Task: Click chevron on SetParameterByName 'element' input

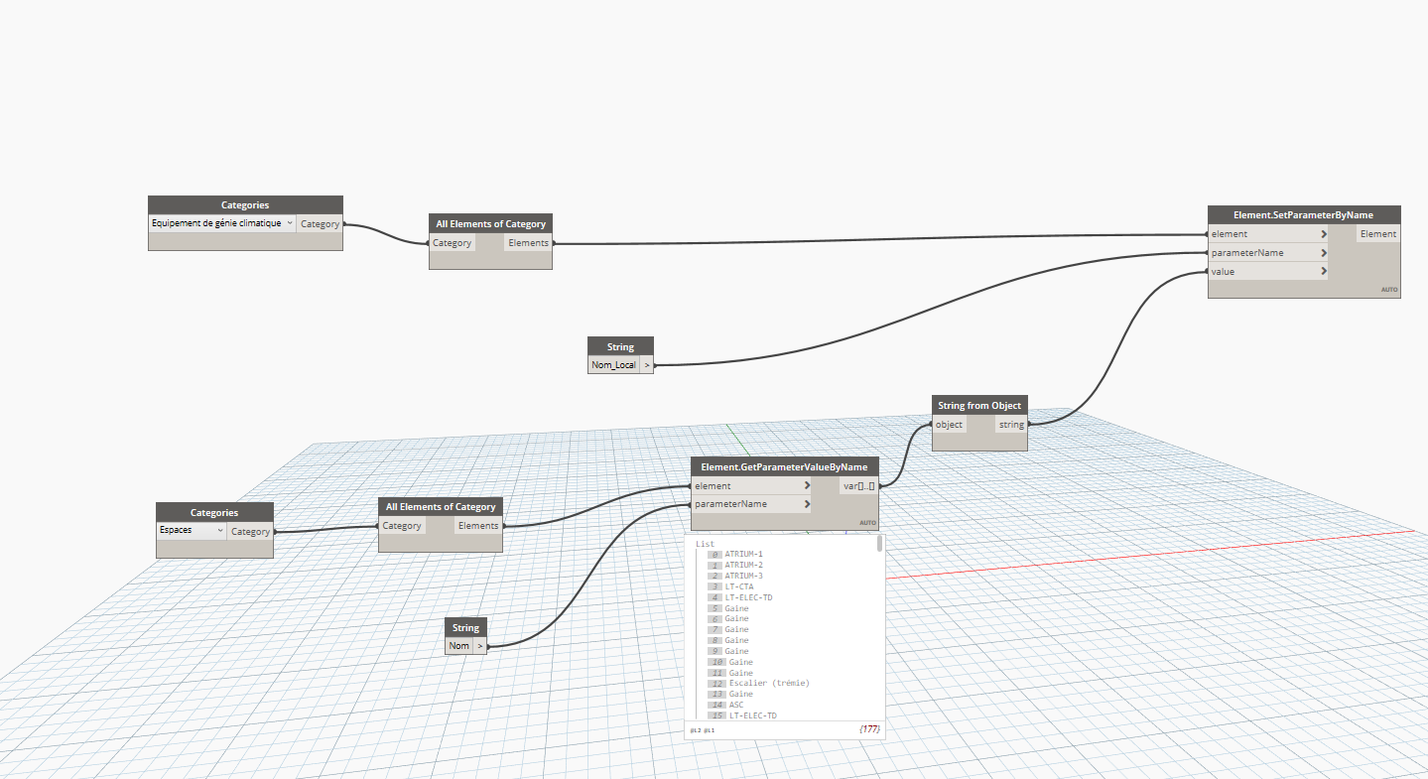Action: (1324, 234)
